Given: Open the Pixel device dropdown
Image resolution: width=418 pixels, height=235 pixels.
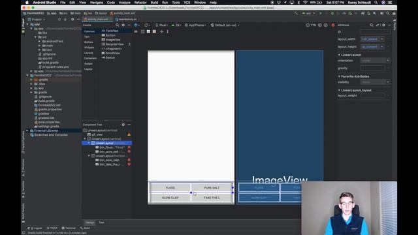Looking at the screenshot, I should tap(161, 25).
